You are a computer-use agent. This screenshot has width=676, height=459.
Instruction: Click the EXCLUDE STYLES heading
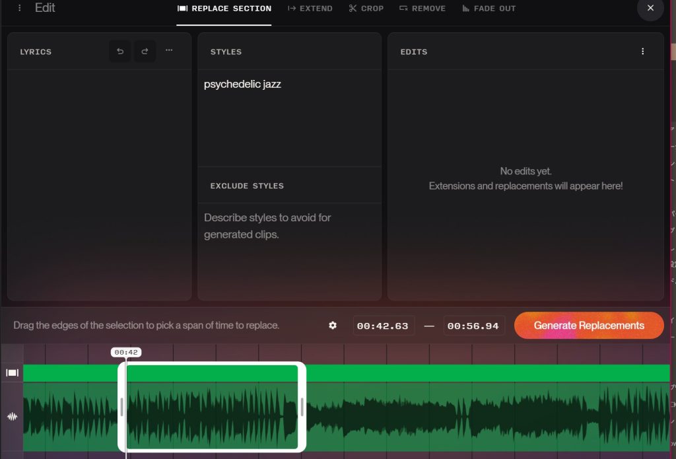pyautogui.click(x=247, y=186)
